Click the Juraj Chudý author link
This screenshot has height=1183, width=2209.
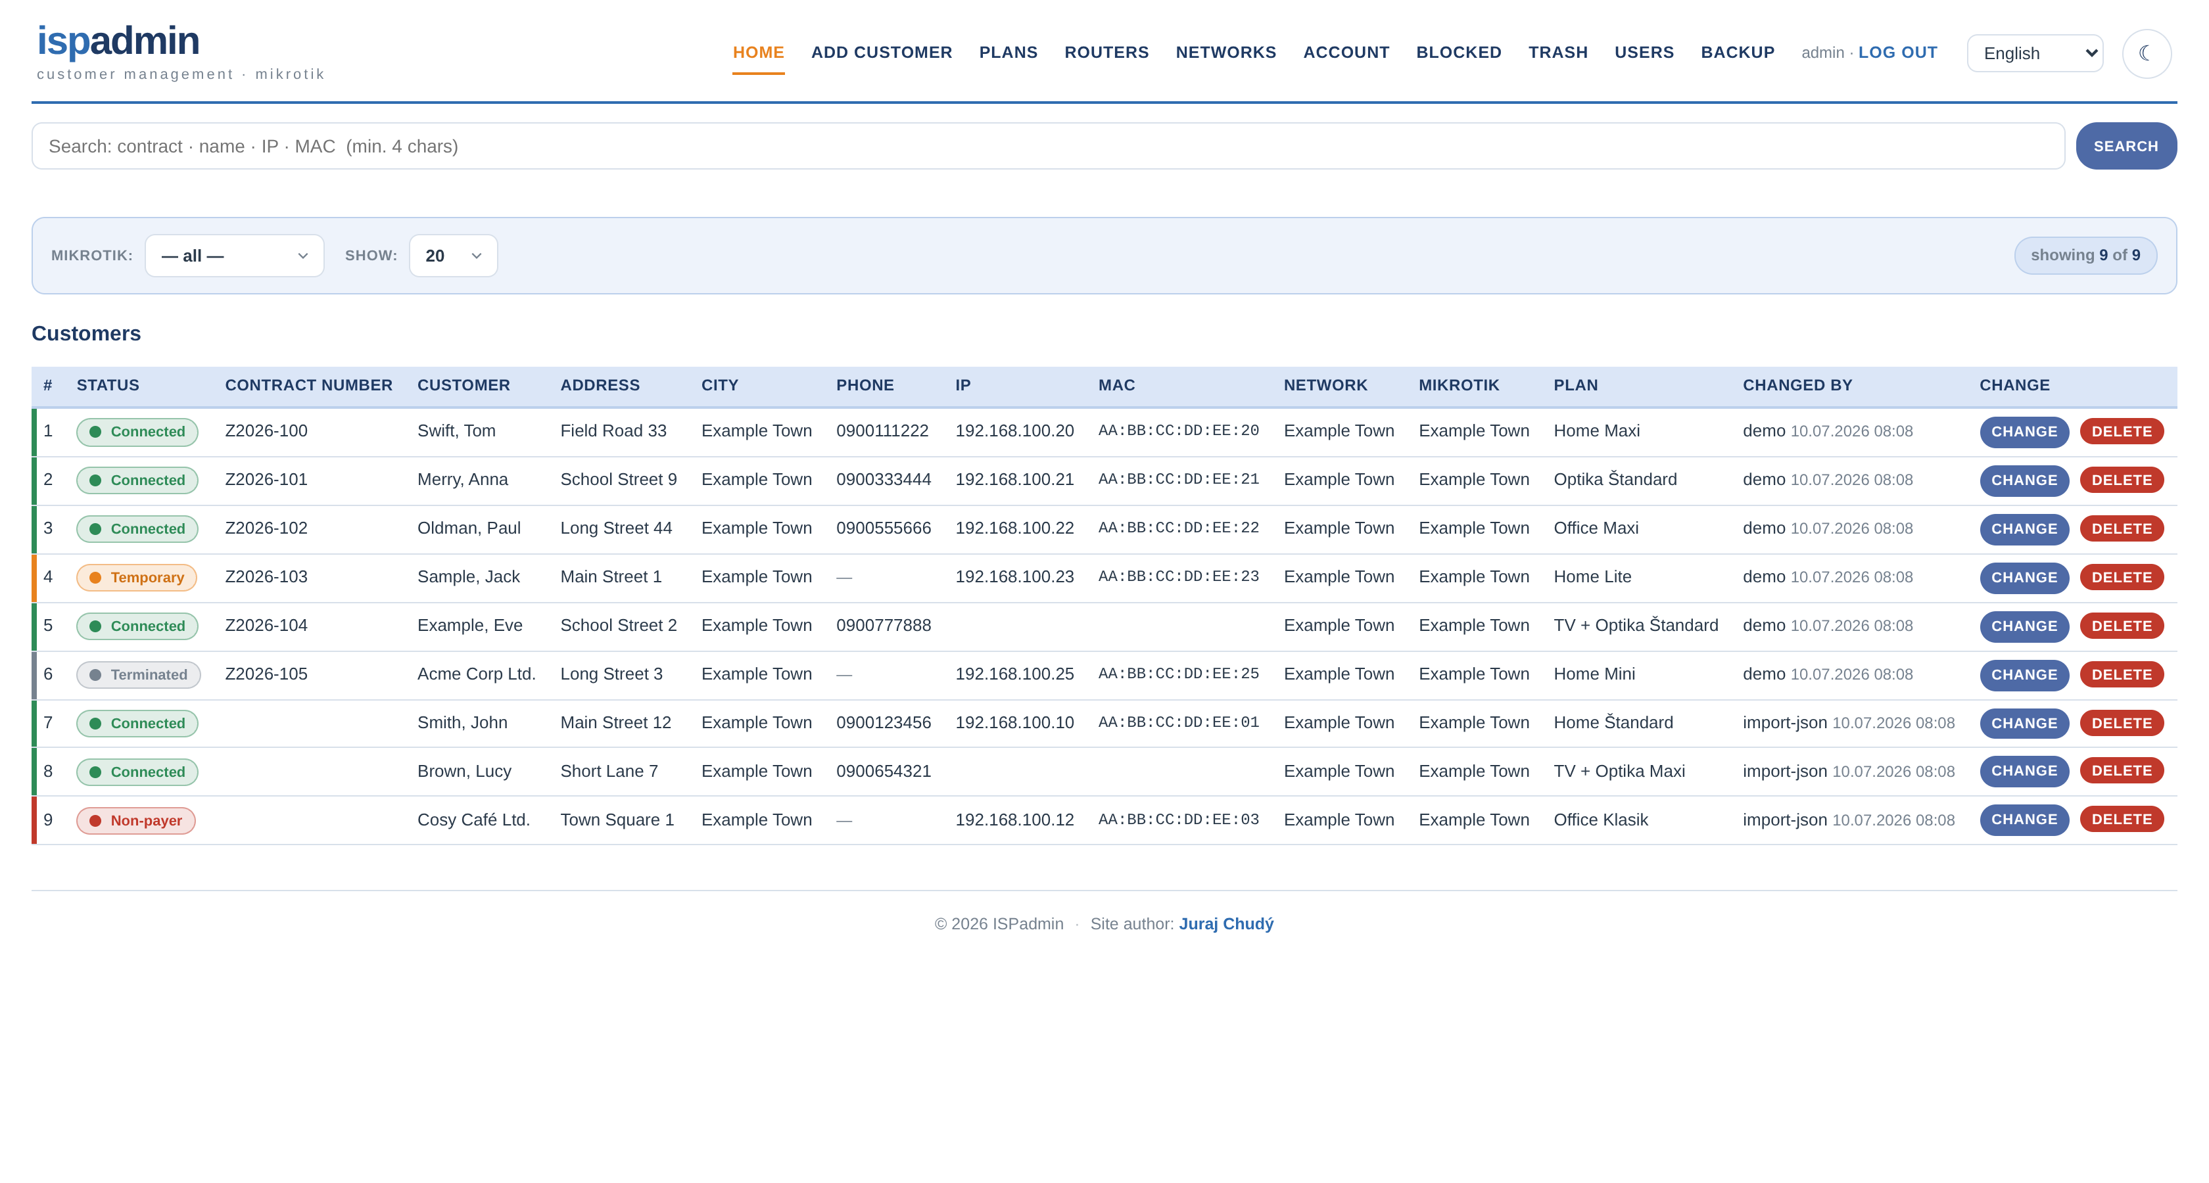click(1226, 923)
